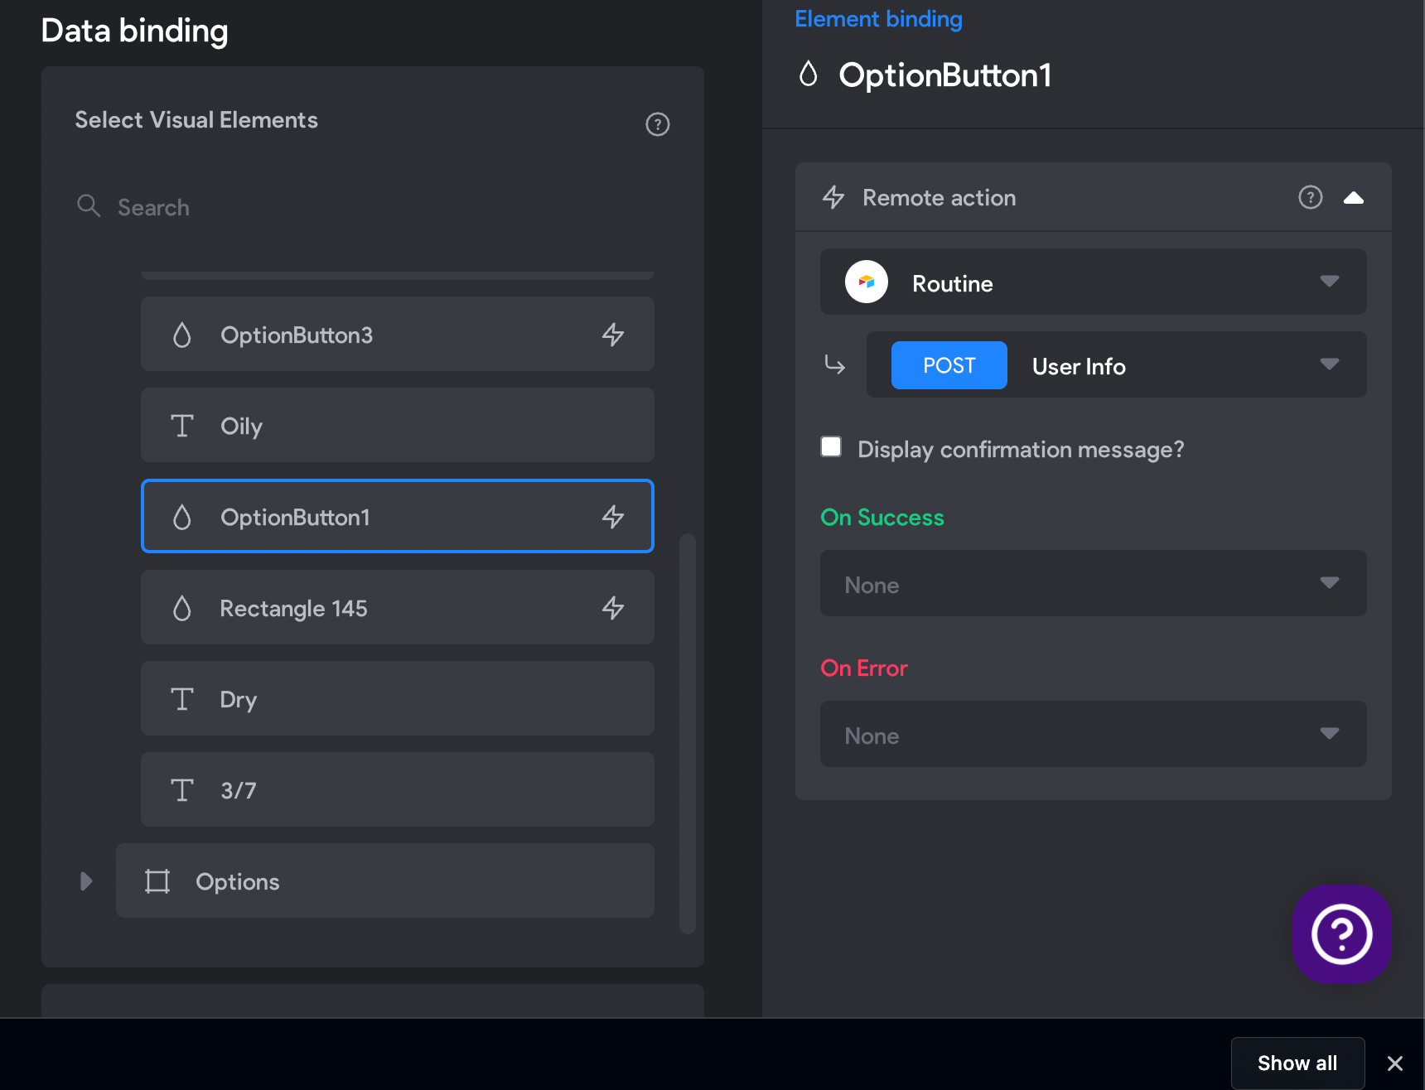The height and width of the screenshot is (1090, 1425).
Task: Open the purple help chat bubble
Action: click(1342, 934)
